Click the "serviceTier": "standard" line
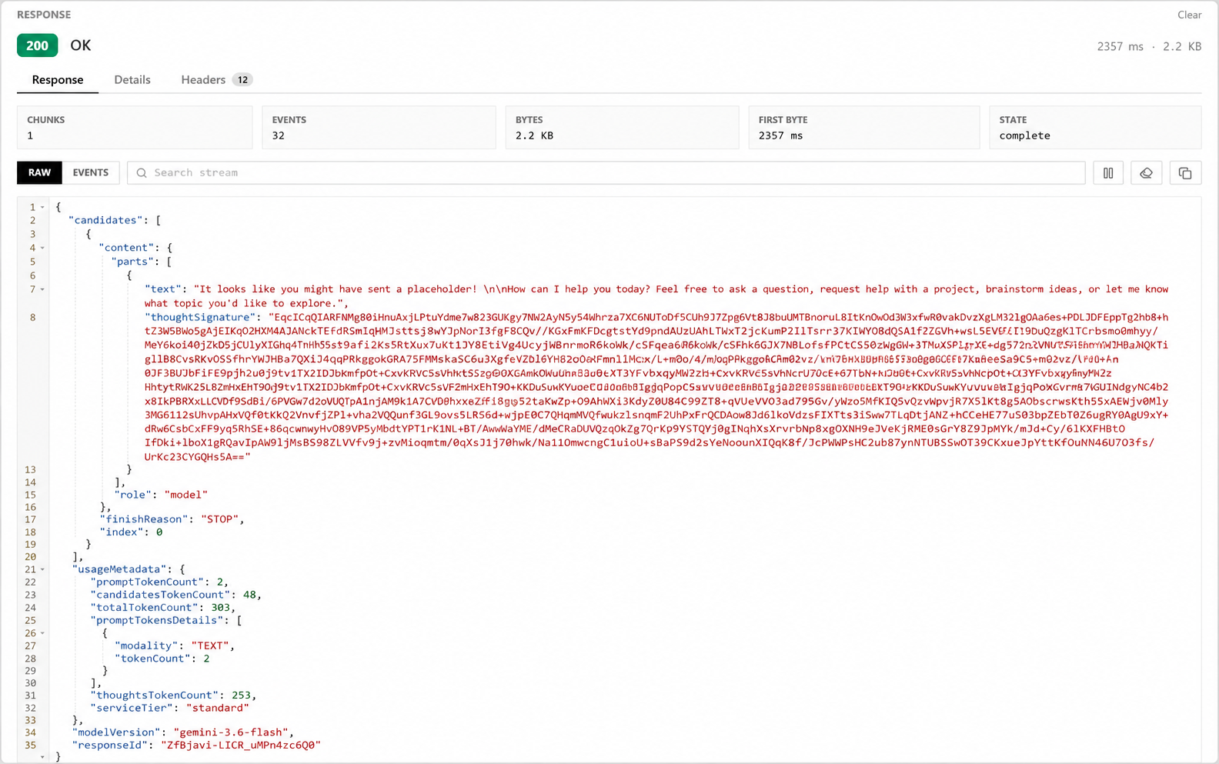This screenshot has height=764, width=1219. pyautogui.click(x=169, y=708)
